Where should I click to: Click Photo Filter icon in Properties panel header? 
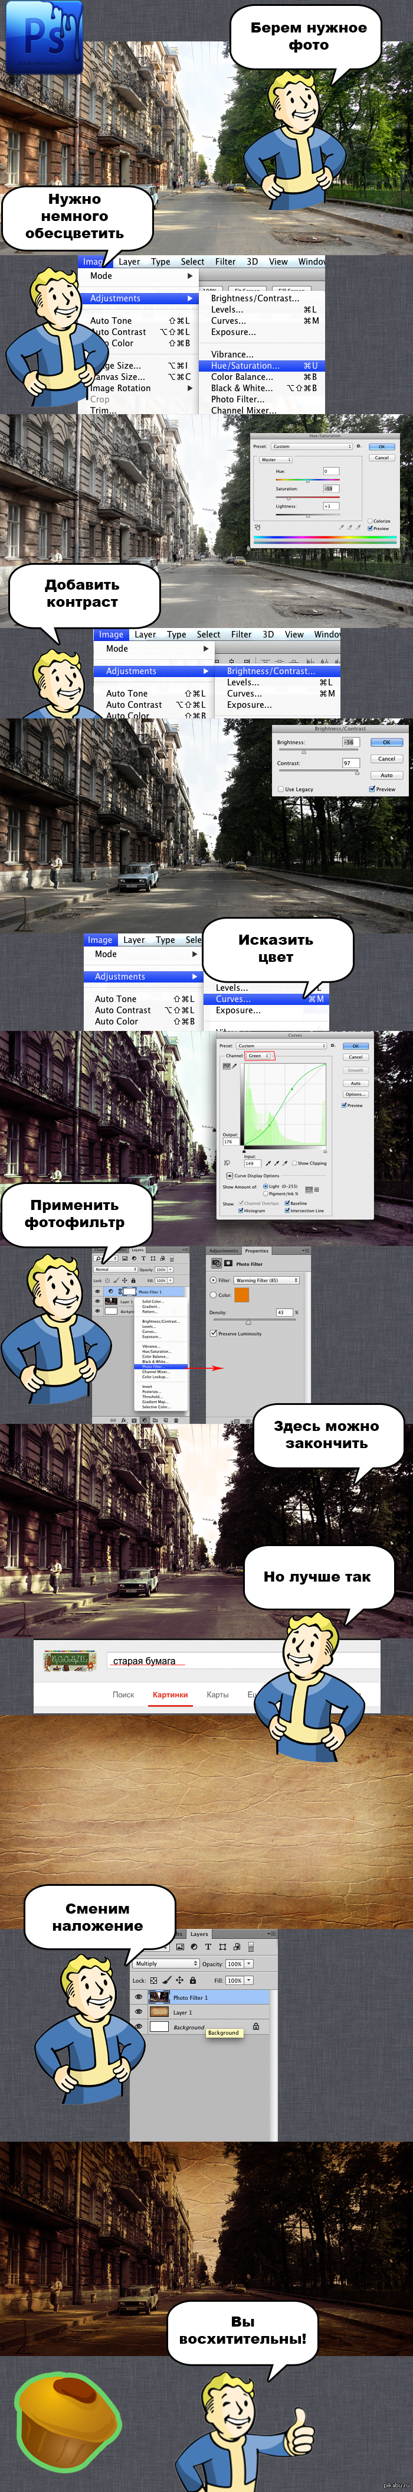(x=216, y=1263)
